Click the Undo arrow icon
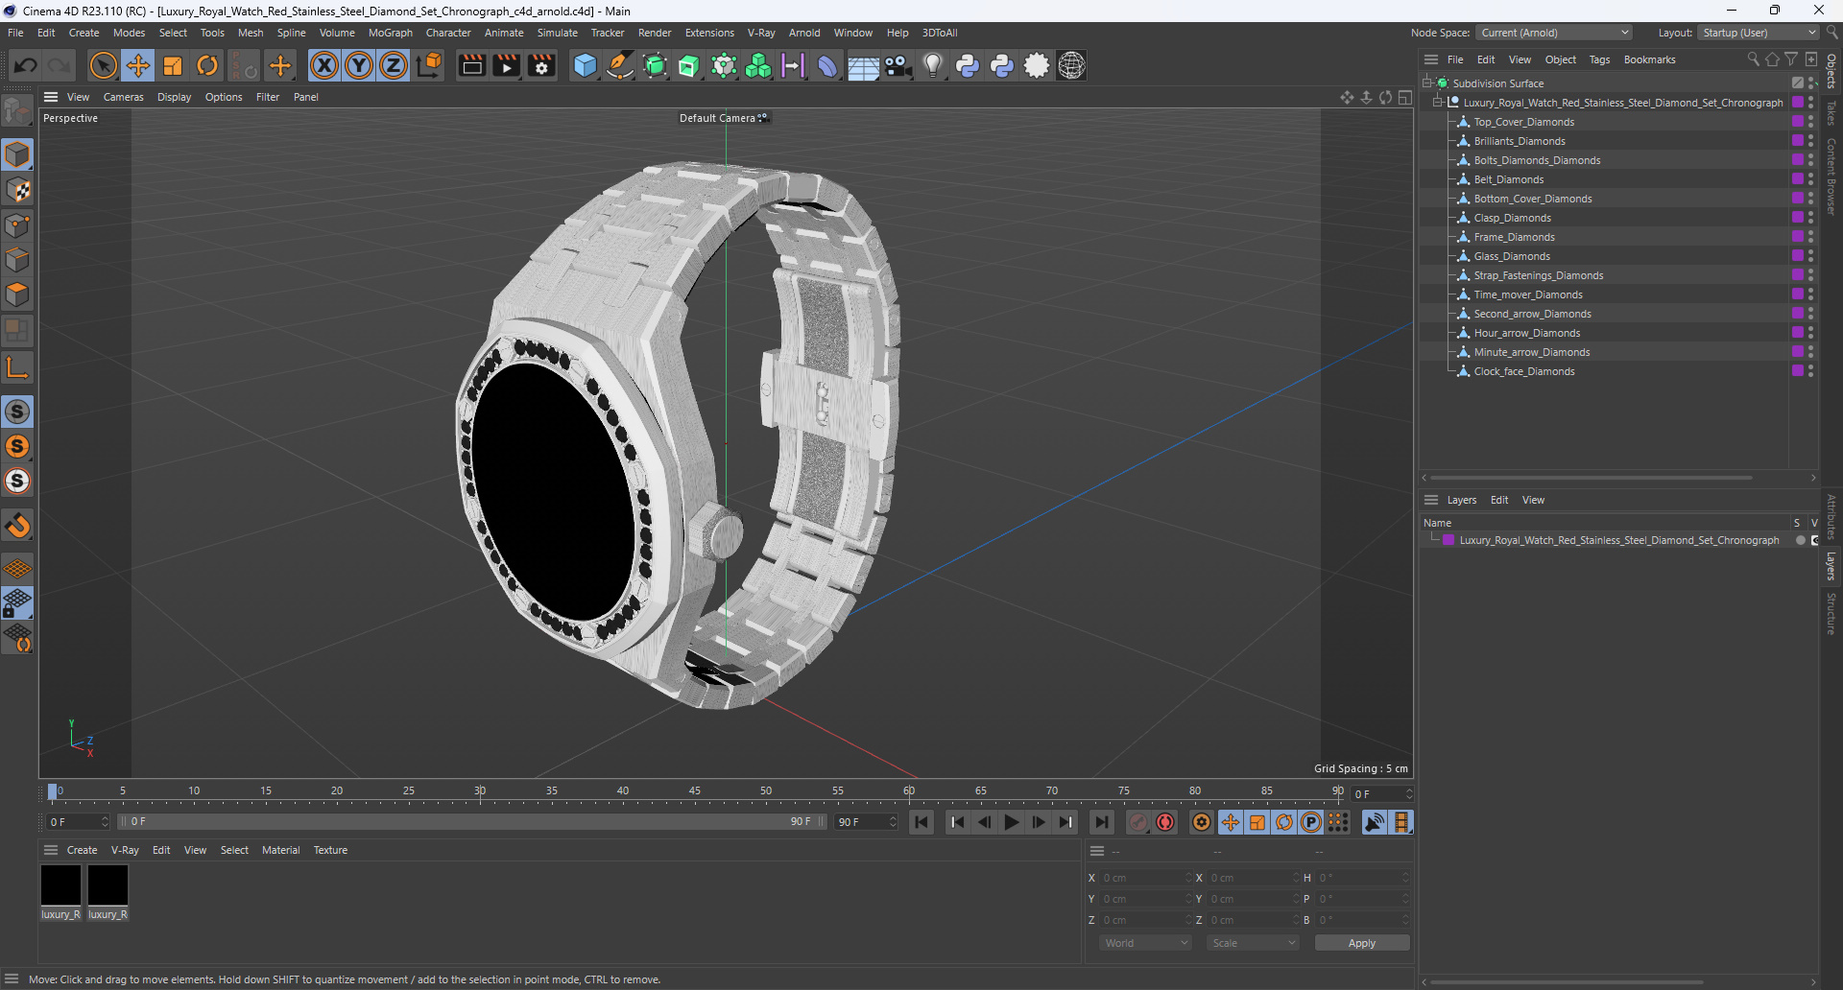1843x990 pixels. point(26,65)
